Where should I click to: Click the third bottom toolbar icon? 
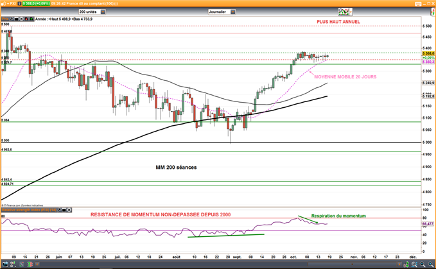tap(22, 264)
